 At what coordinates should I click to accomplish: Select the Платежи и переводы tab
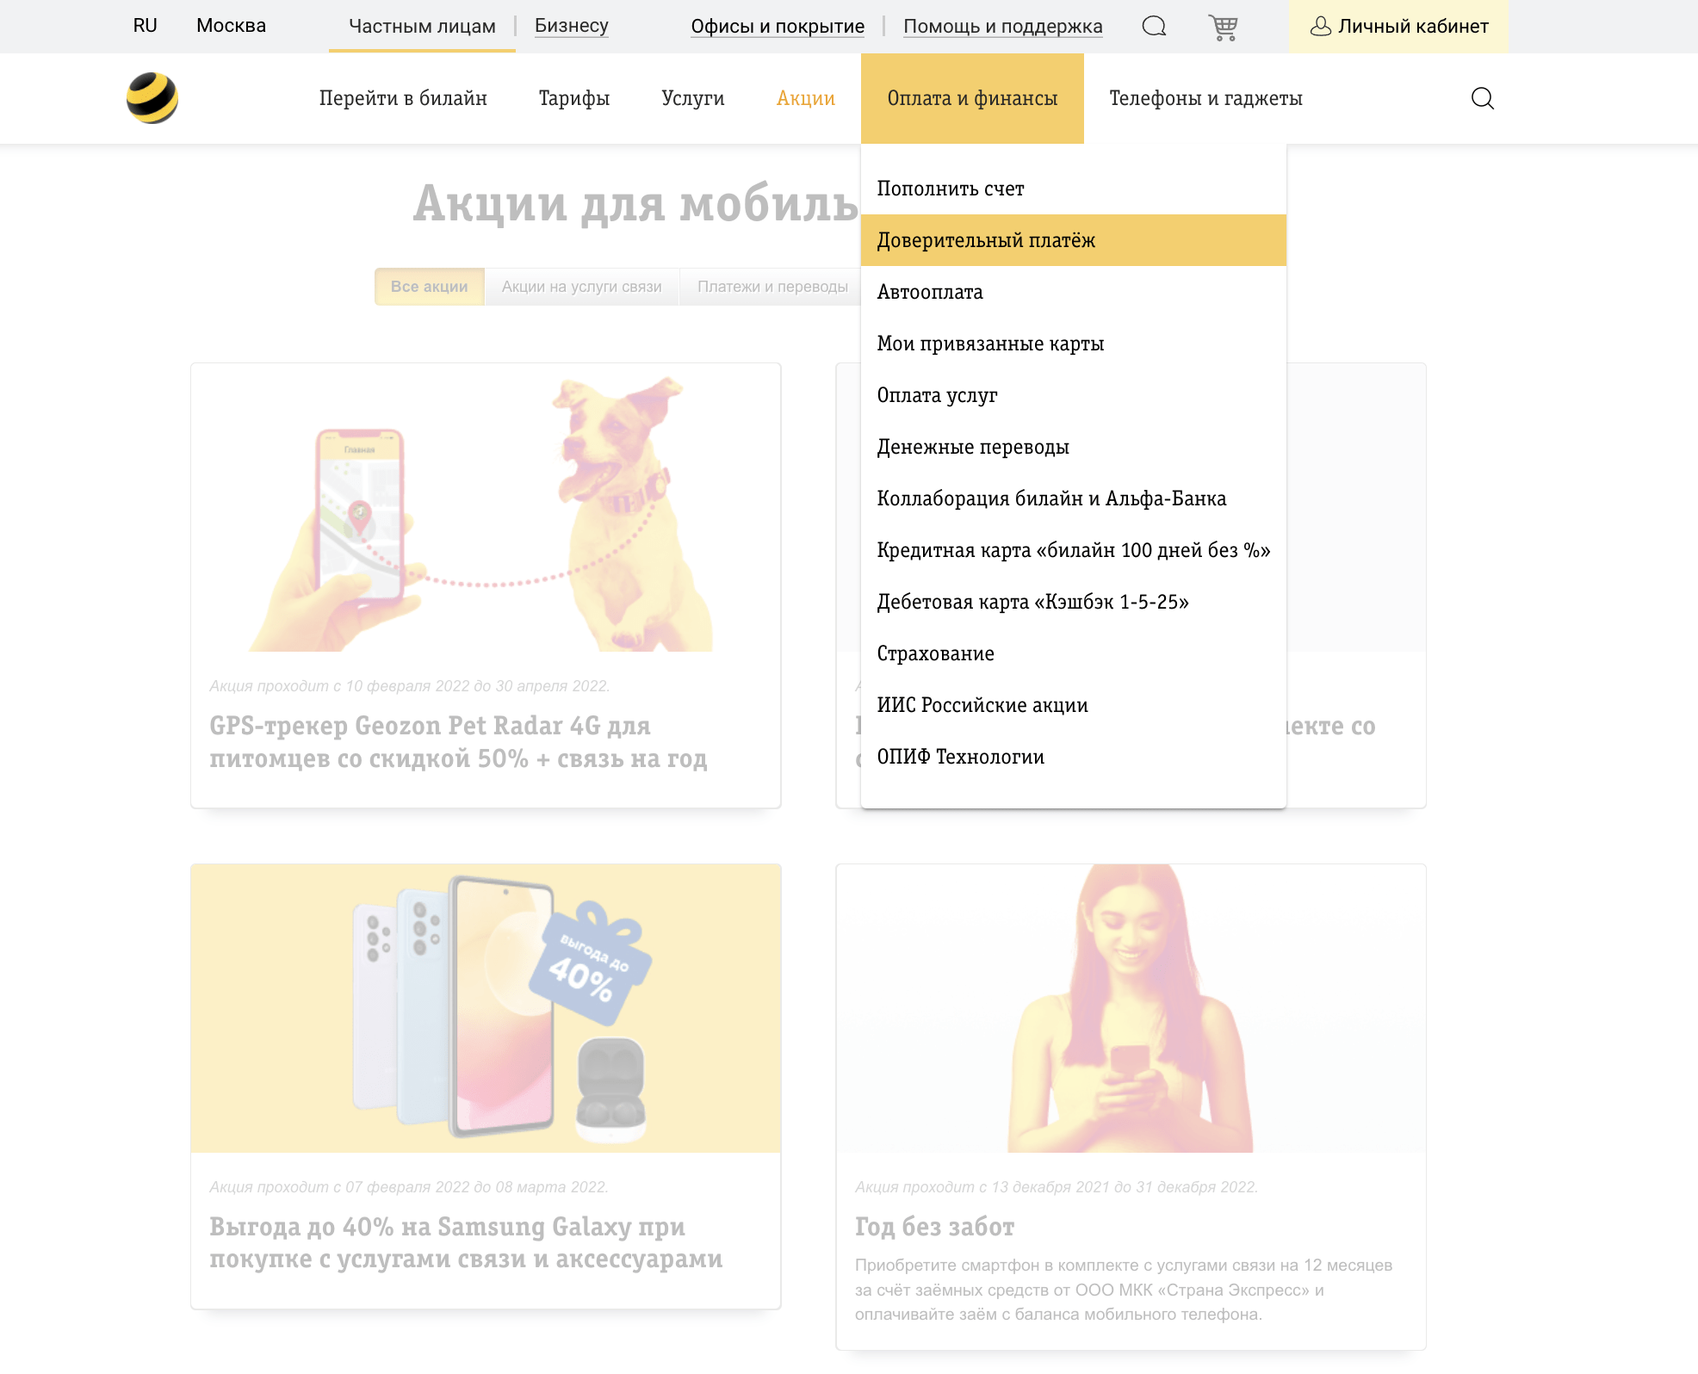point(772,287)
